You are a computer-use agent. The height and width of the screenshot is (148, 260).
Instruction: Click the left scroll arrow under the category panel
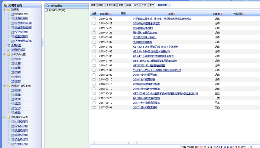pyautogui.click(x=94, y=143)
